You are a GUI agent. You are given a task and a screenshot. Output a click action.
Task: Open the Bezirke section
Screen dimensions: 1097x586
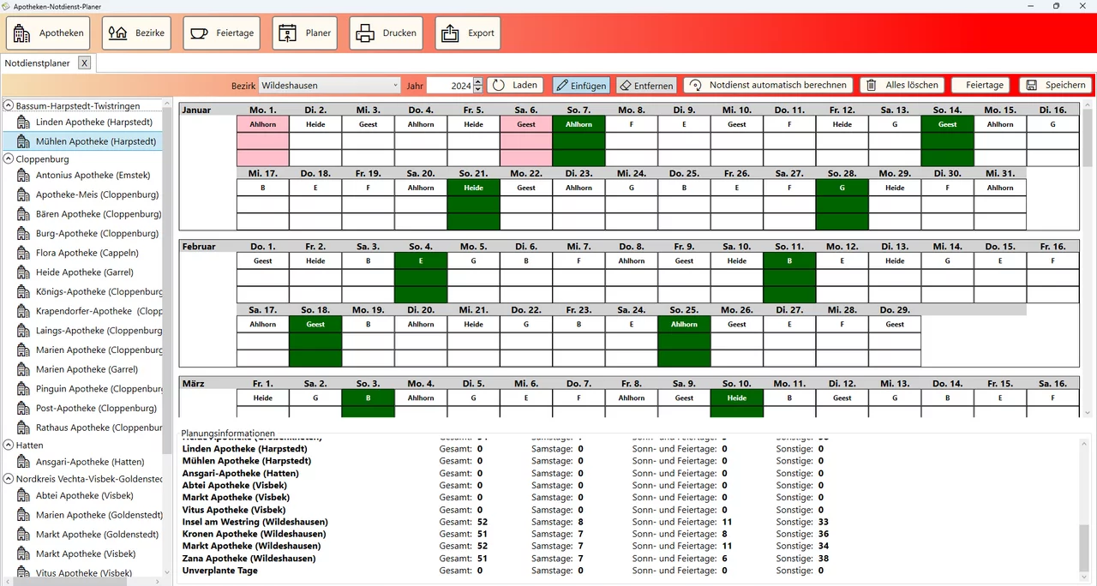click(x=137, y=33)
